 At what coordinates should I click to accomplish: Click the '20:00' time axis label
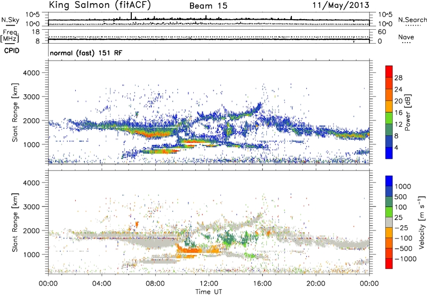tap(316, 284)
